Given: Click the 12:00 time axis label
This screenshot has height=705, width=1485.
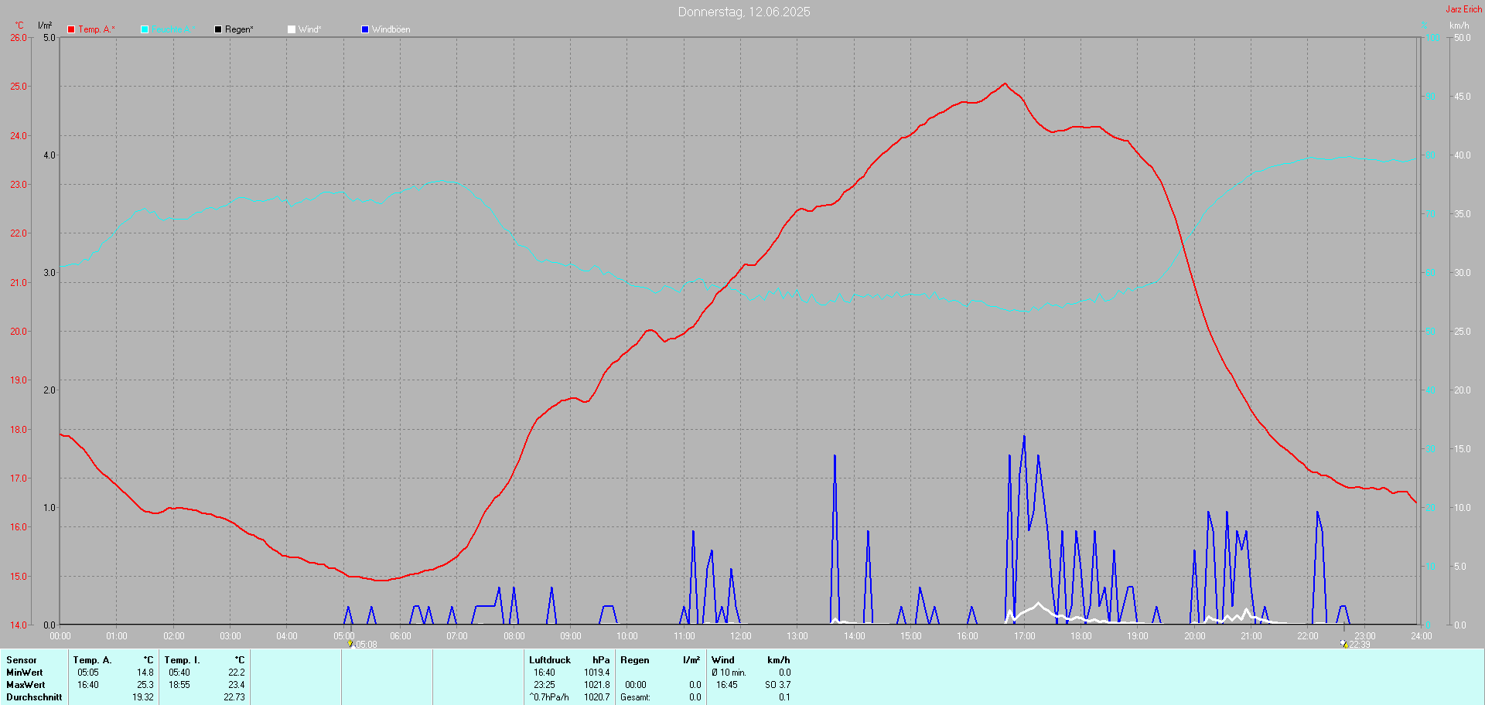Looking at the screenshot, I should (740, 636).
